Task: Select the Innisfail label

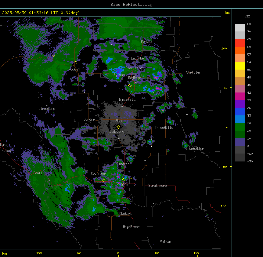Action: tap(127, 100)
